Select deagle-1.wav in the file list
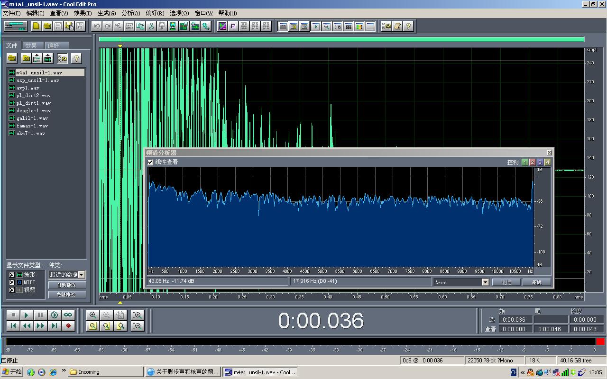The image size is (607, 379). coord(33,110)
